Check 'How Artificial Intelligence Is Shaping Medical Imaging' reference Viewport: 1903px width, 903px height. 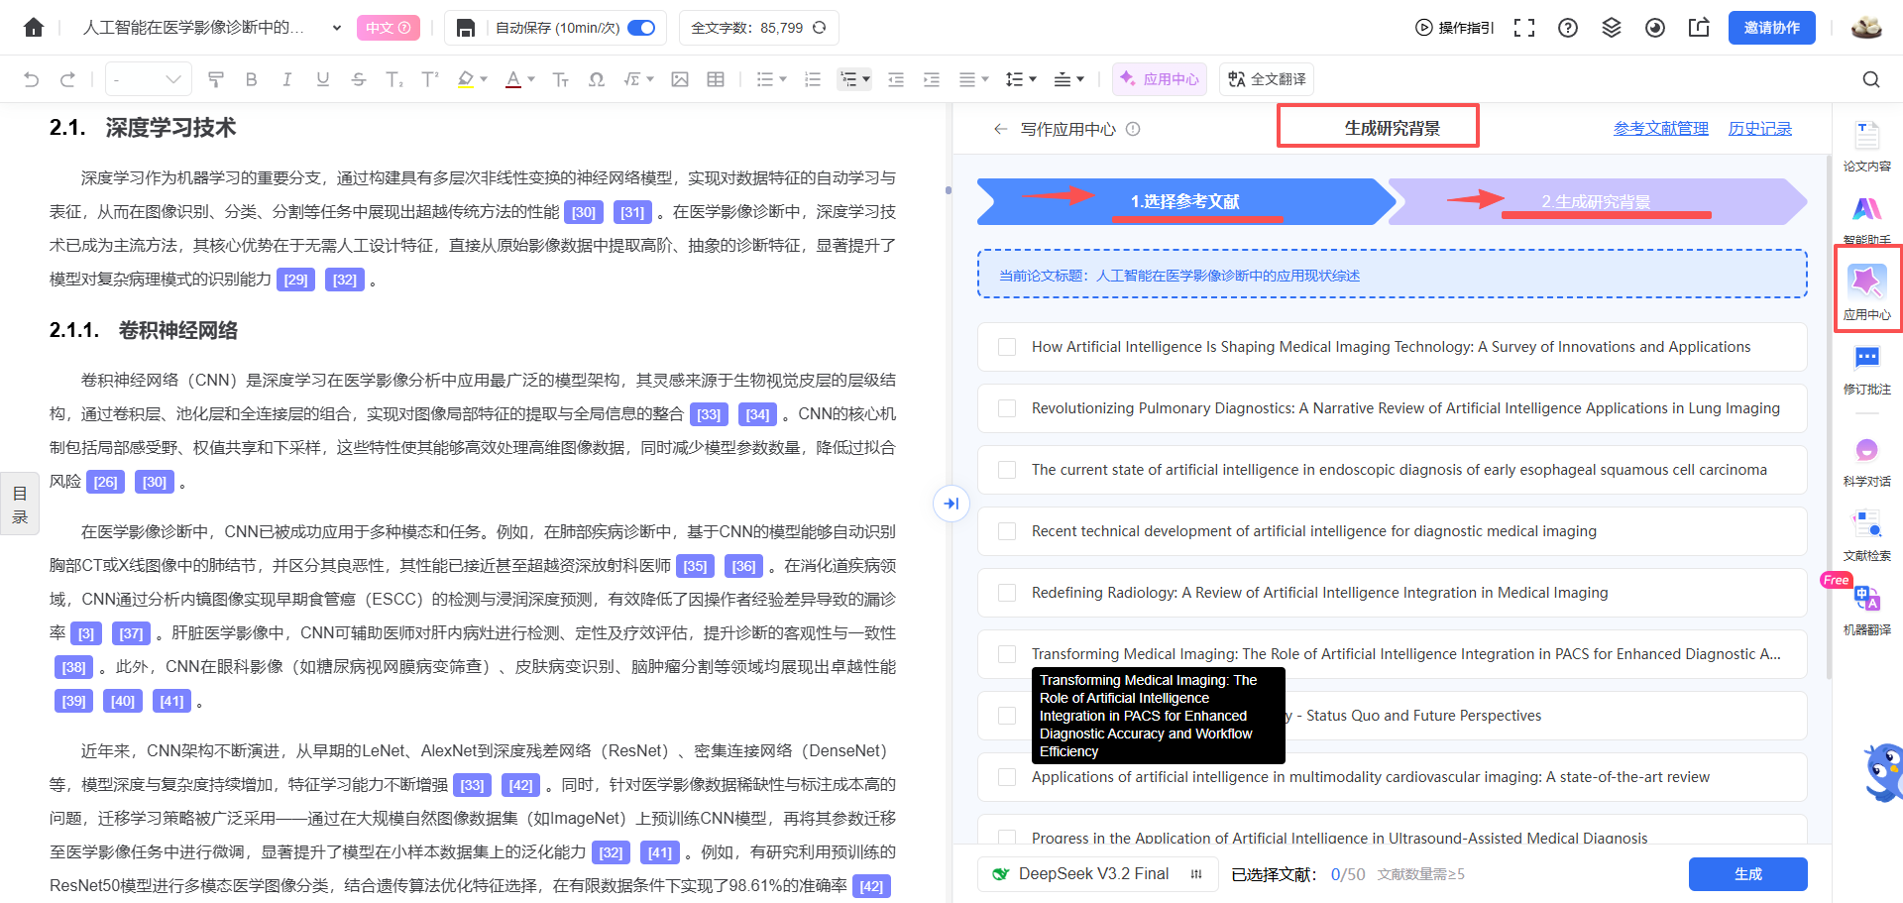point(1007,347)
